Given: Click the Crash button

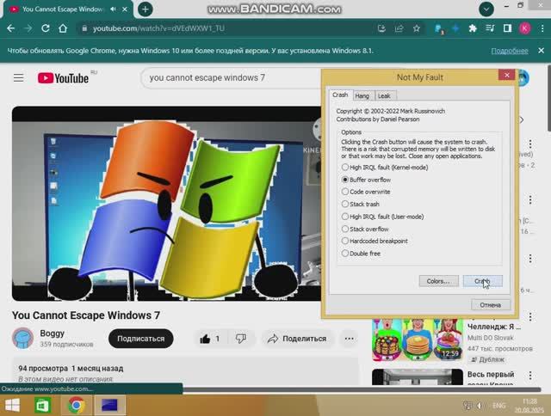Looking at the screenshot, I should [x=482, y=281].
